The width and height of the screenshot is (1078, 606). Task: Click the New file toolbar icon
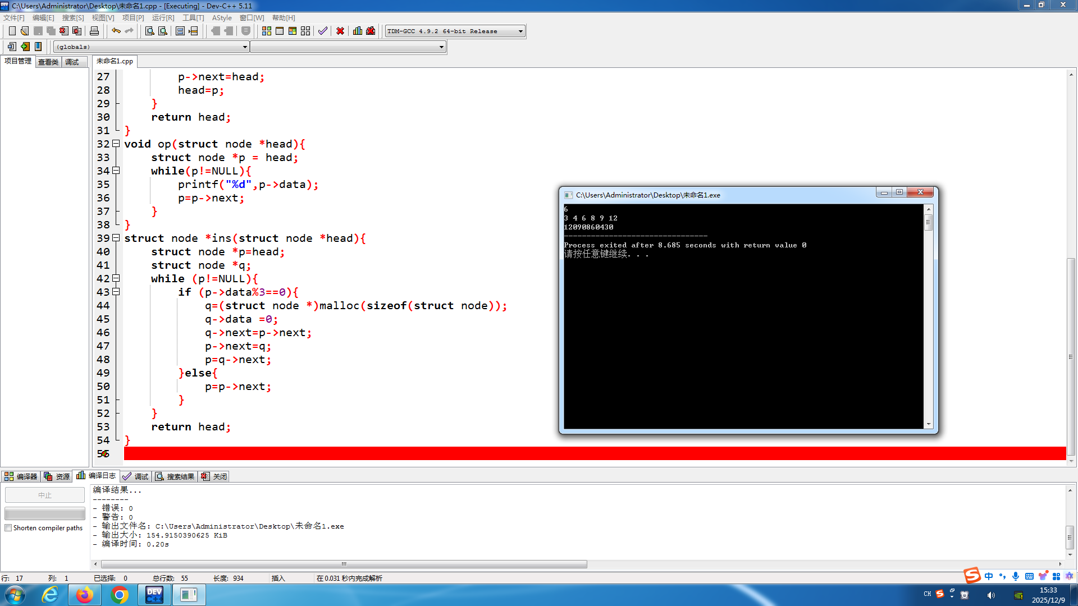click(x=12, y=31)
